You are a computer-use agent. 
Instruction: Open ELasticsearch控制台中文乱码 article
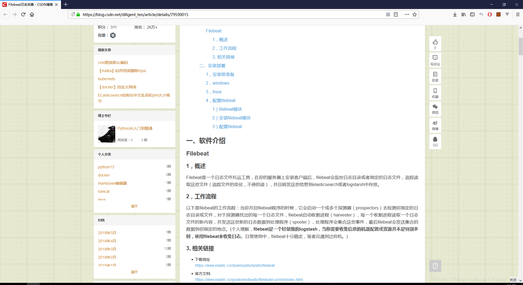(134, 98)
